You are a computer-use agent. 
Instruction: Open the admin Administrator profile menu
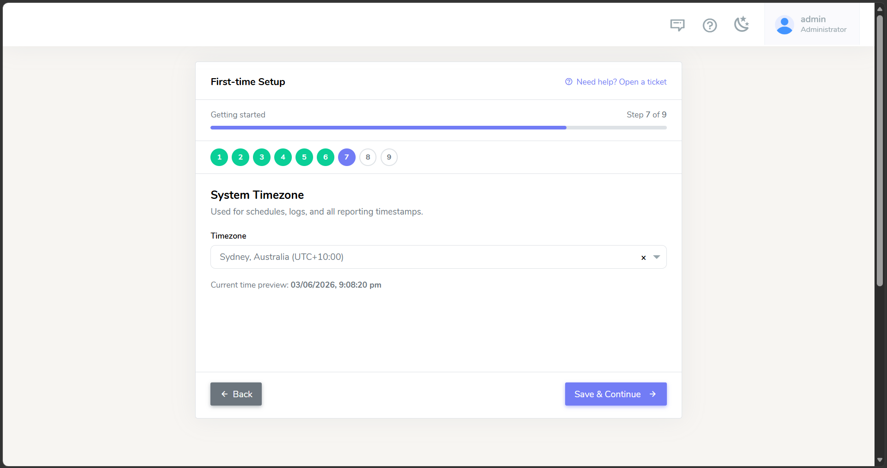(x=812, y=25)
